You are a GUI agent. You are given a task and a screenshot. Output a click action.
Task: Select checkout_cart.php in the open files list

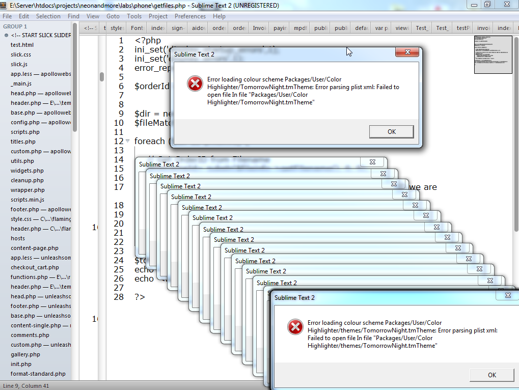click(x=35, y=267)
